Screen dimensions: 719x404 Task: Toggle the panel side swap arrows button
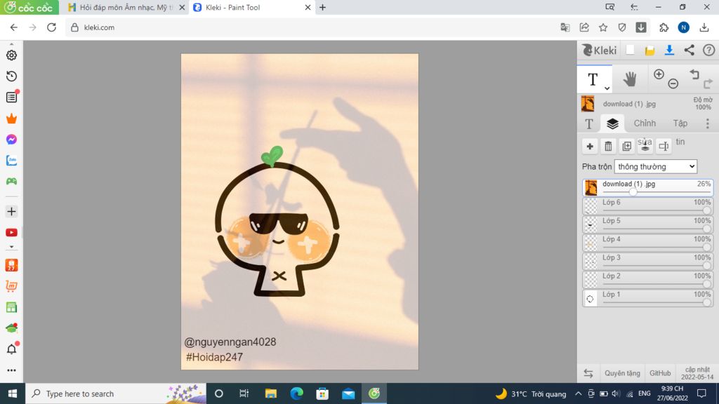pos(588,373)
